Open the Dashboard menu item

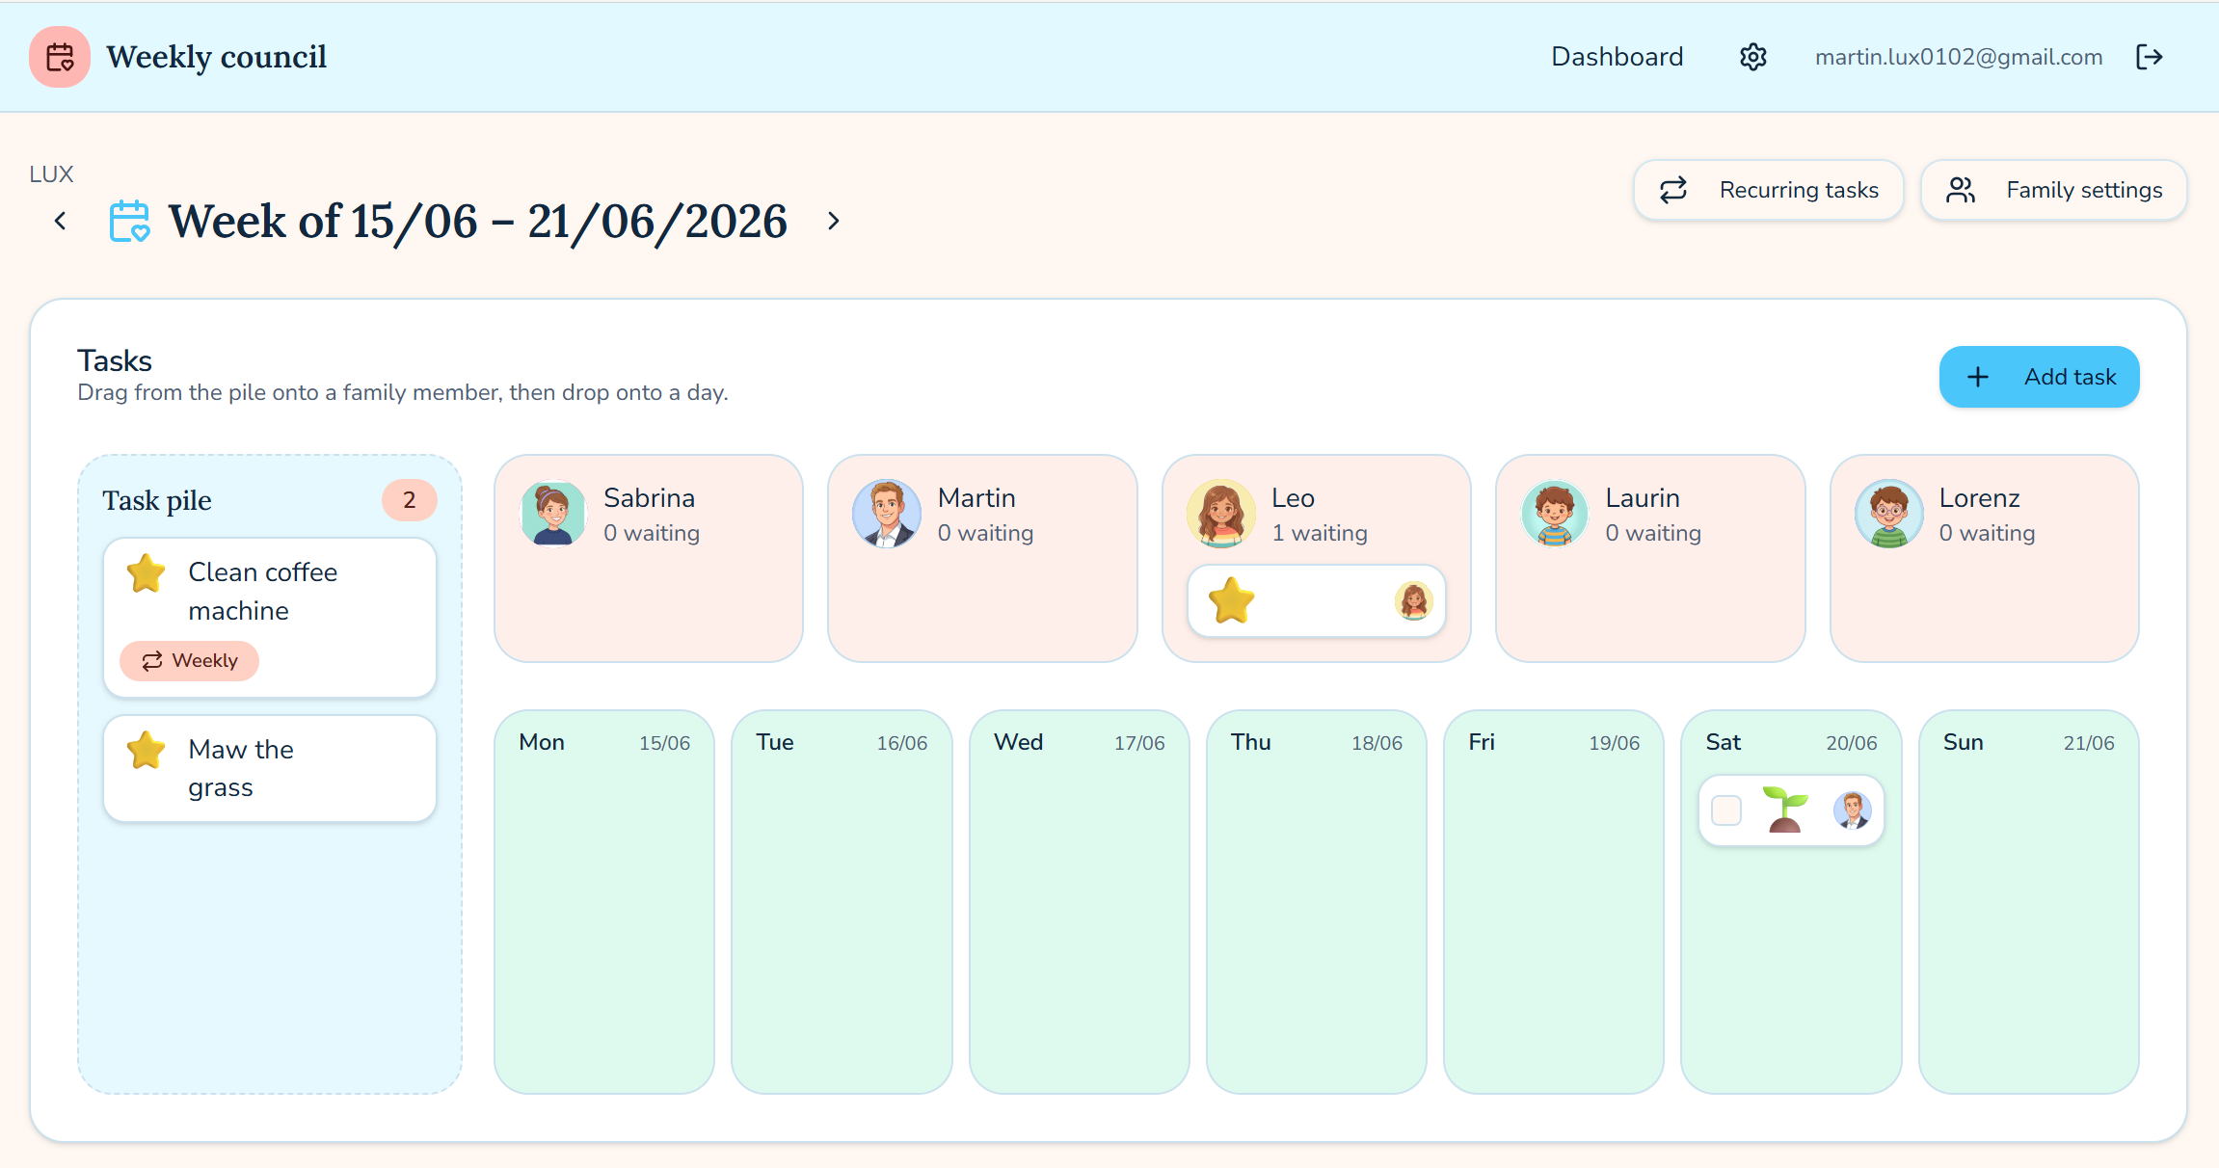pos(1617,57)
